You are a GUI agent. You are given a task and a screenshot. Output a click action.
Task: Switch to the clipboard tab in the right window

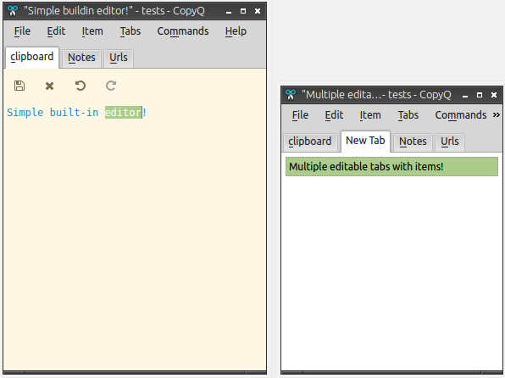pos(310,142)
